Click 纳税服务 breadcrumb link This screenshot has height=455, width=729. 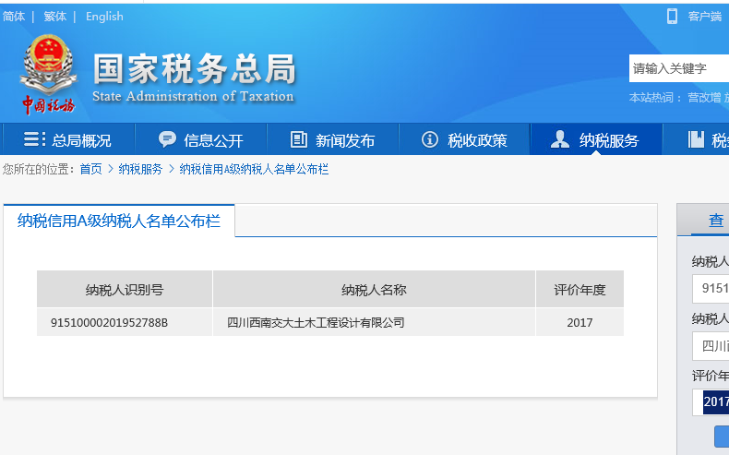click(140, 169)
